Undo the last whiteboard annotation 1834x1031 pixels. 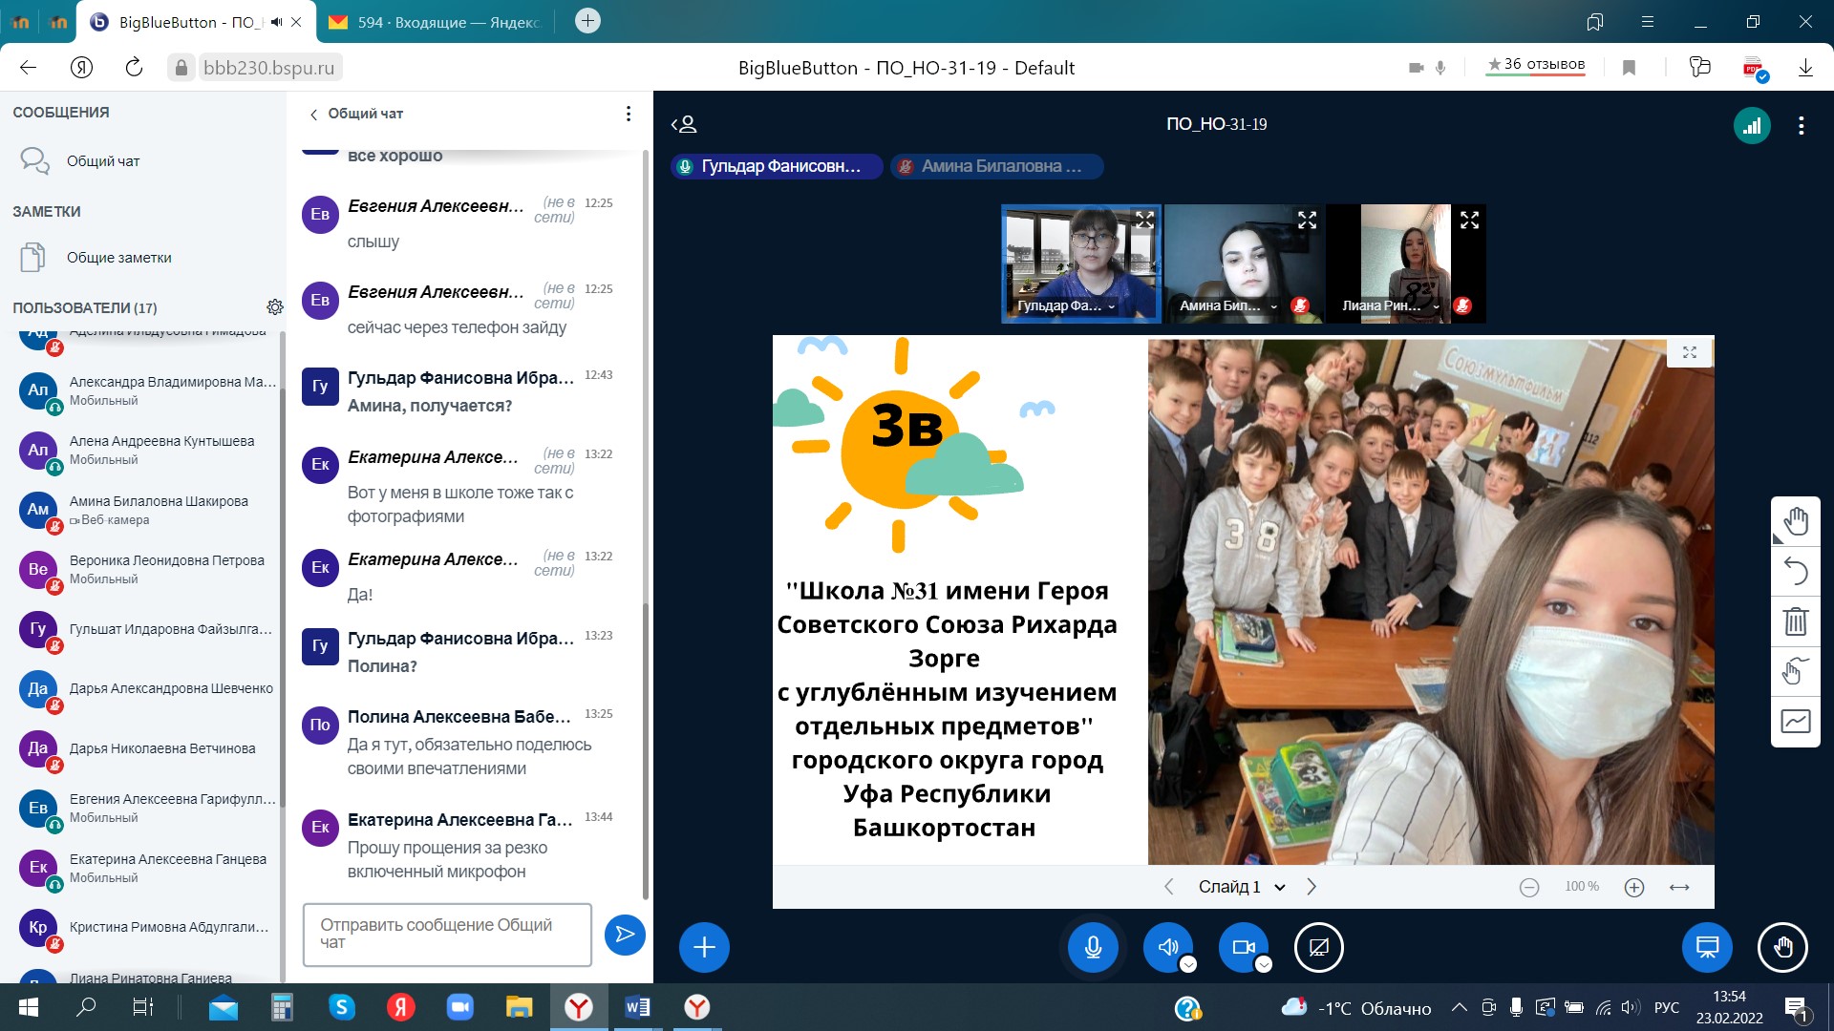pos(1796,572)
